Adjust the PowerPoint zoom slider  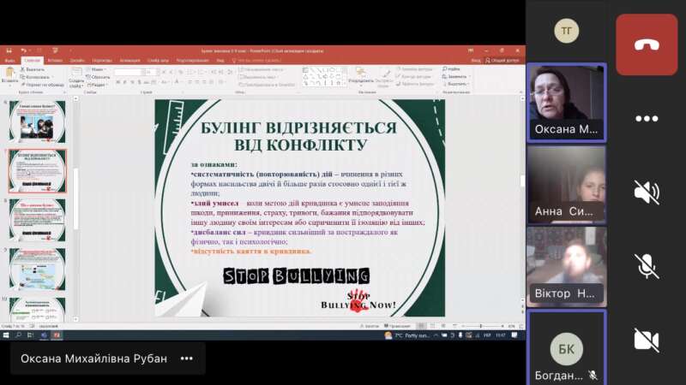[480, 326]
